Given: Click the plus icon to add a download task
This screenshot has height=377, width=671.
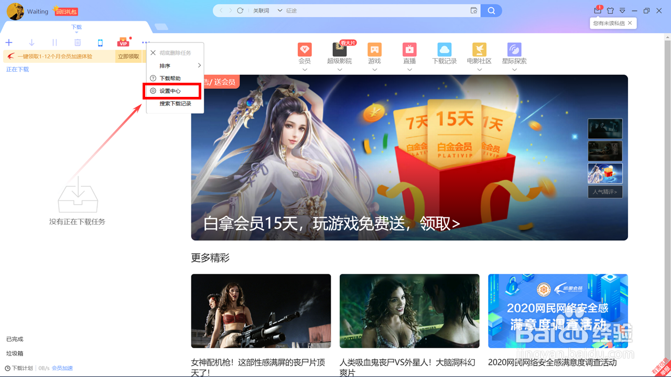Looking at the screenshot, I should coord(9,42).
